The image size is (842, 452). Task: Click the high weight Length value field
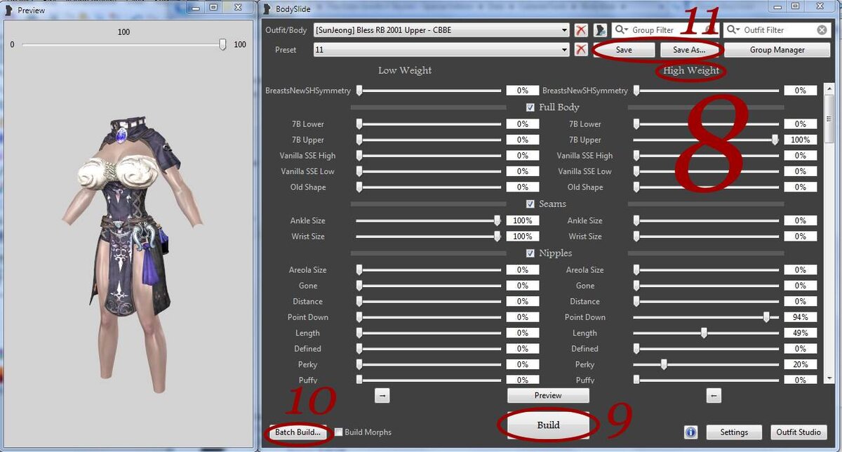pyautogui.click(x=800, y=333)
